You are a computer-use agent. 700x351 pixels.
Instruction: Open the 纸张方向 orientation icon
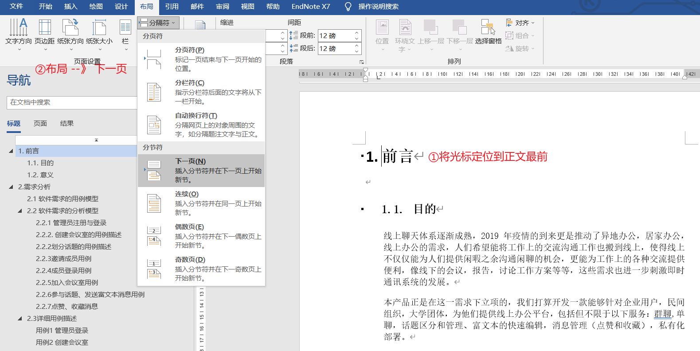tap(70, 27)
